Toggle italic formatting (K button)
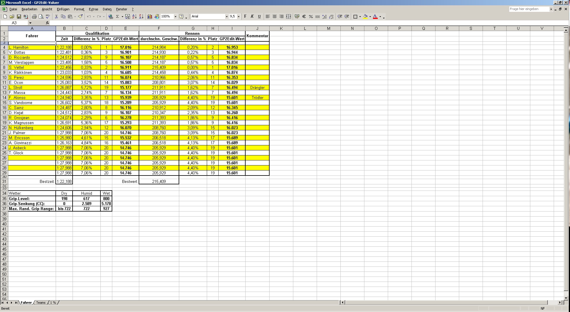570x312 pixels. (x=252, y=17)
